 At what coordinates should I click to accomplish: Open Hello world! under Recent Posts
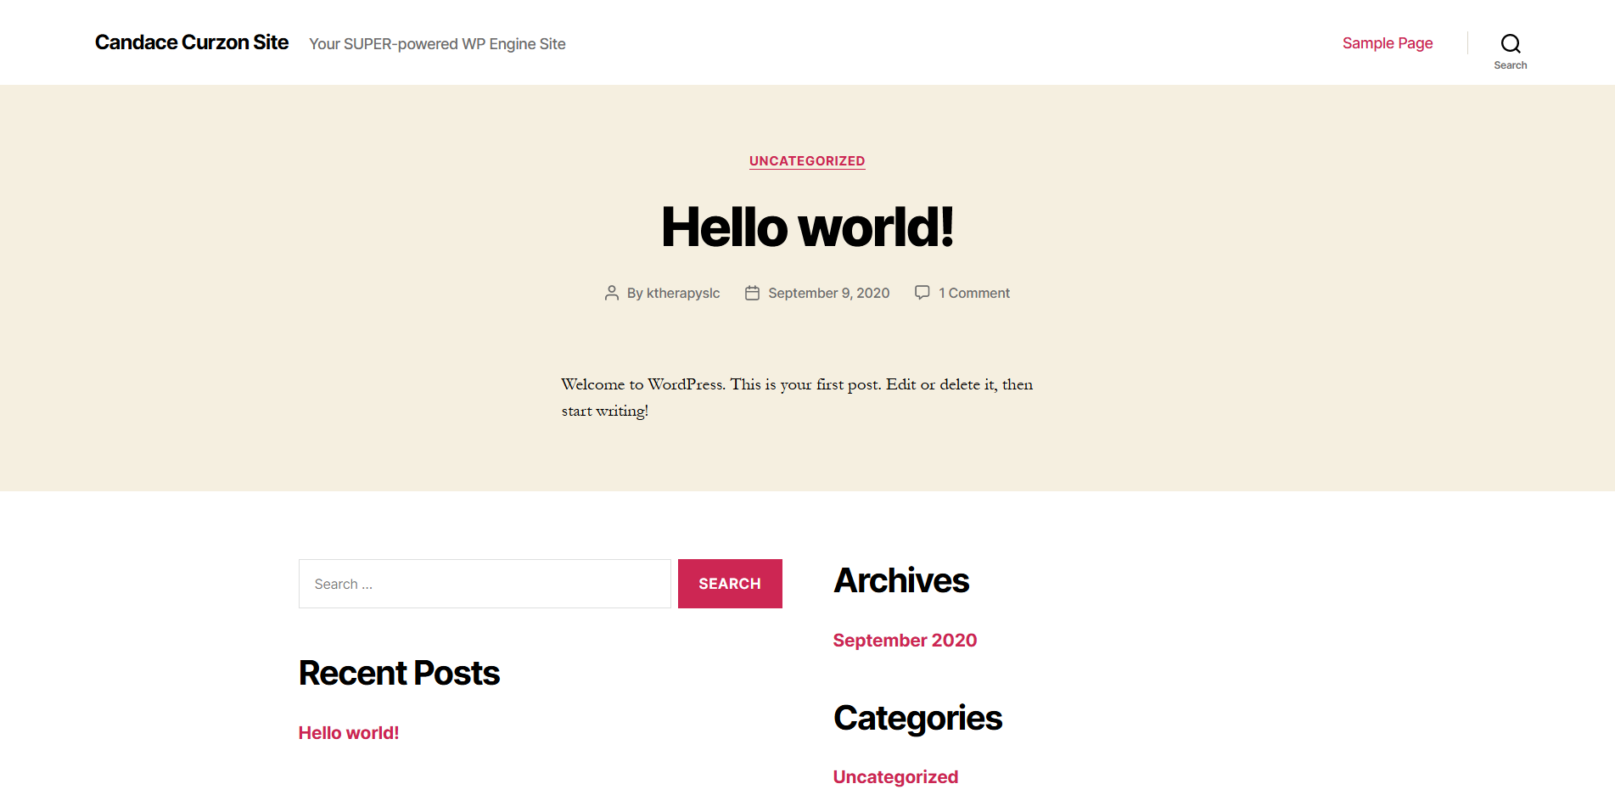tap(349, 733)
